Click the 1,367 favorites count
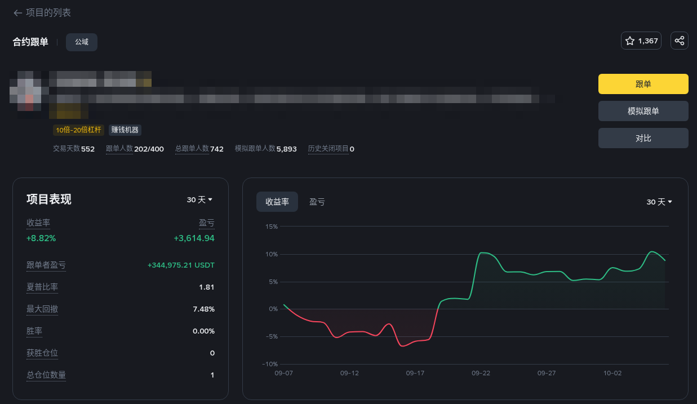This screenshot has width=697, height=404. 648,41
